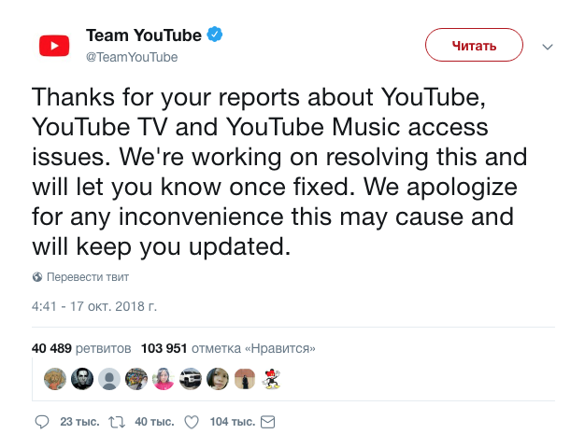Click the Mickey Mouse liker avatar
This screenshot has width=585, height=448.
[272, 379]
